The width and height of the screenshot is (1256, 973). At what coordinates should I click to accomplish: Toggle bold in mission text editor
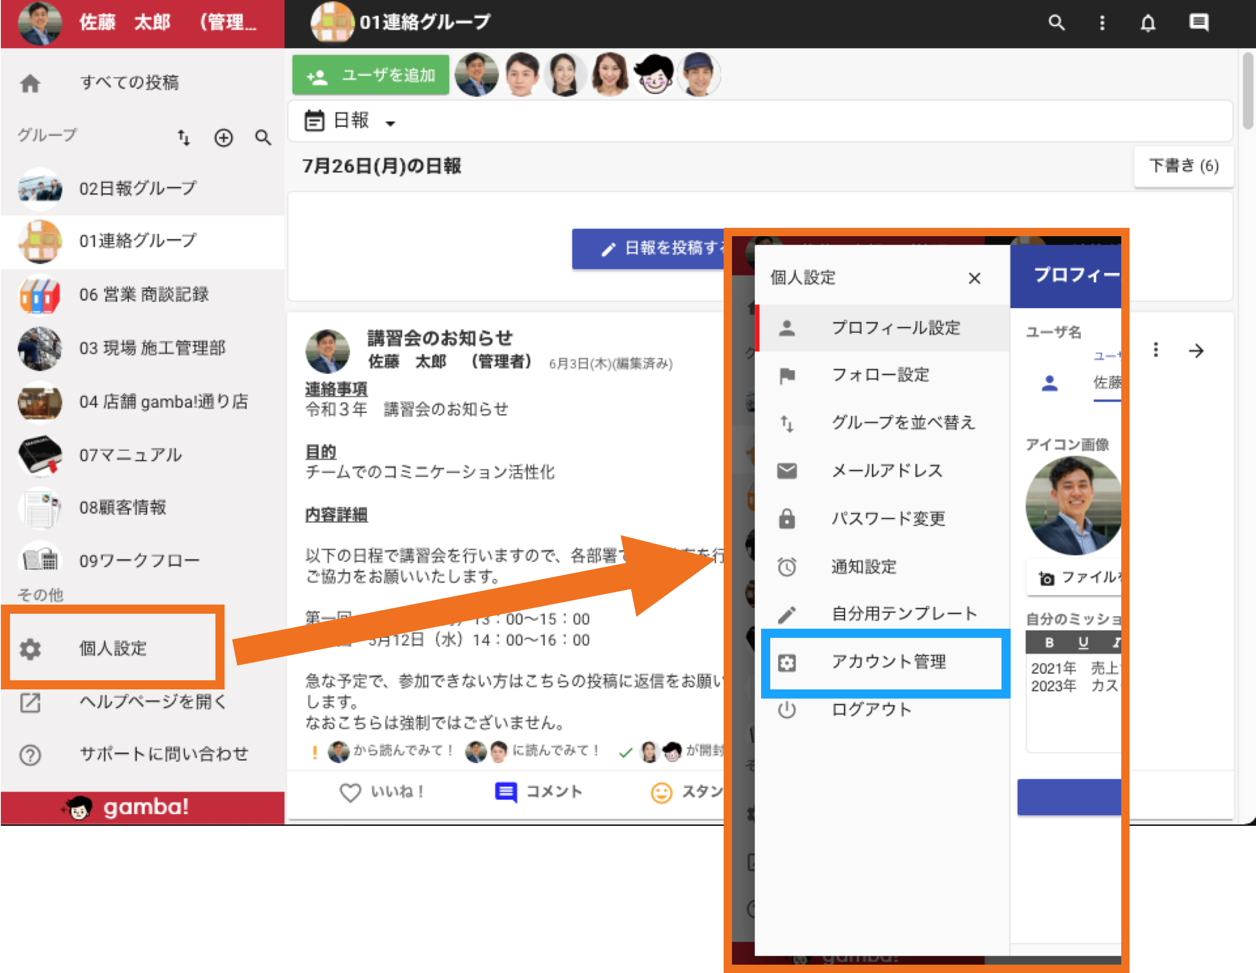pos(1049,642)
